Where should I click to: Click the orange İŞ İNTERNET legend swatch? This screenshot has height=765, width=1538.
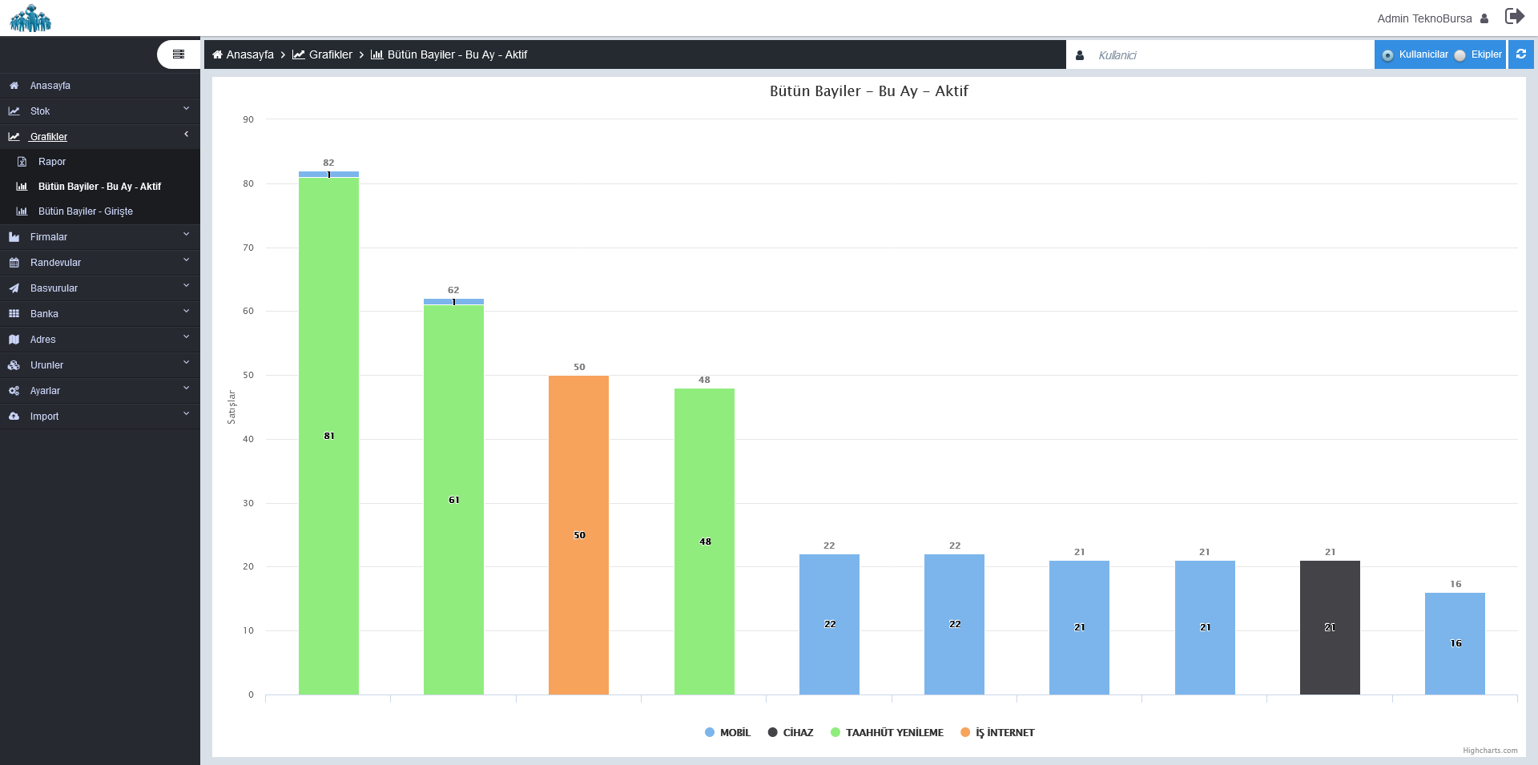pyautogui.click(x=965, y=732)
